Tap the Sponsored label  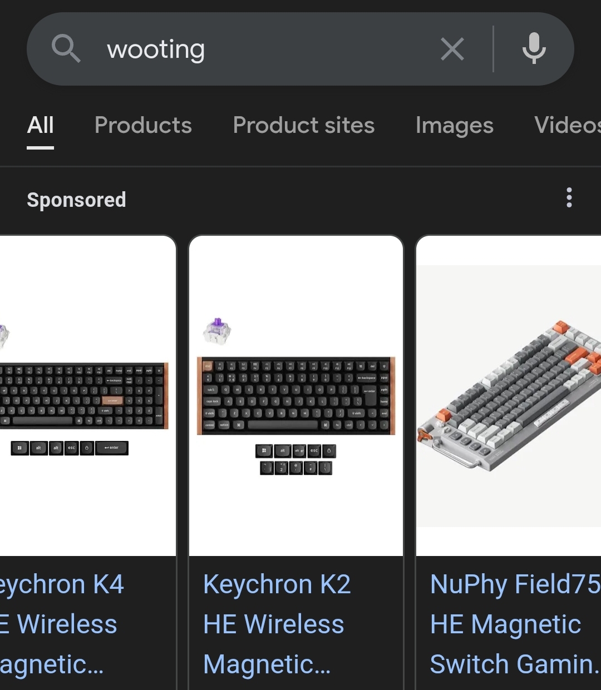click(76, 200)
